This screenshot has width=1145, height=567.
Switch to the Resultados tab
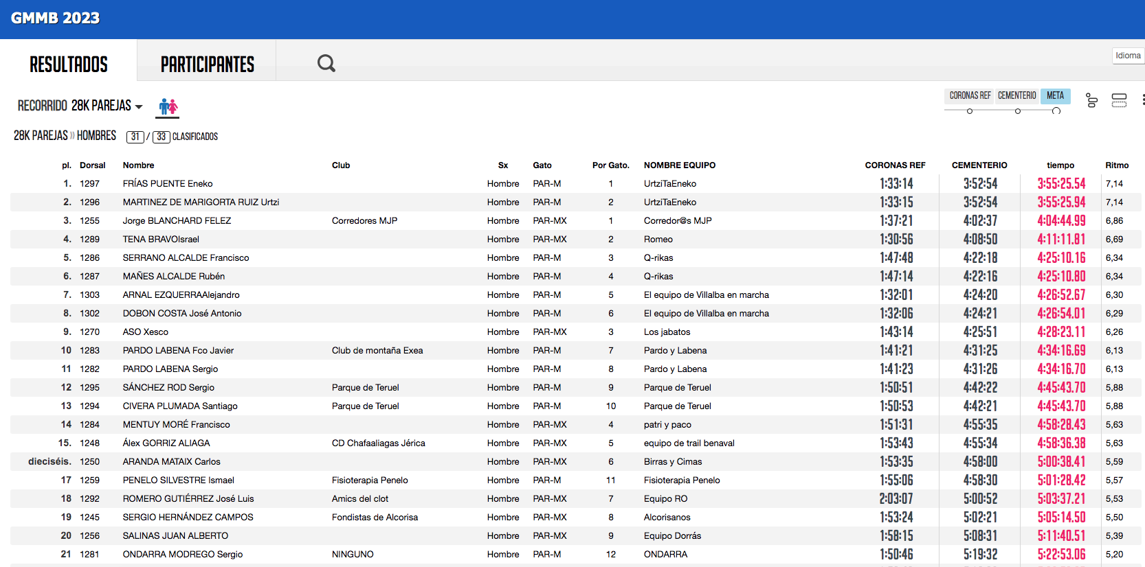[x=69, y=65]
